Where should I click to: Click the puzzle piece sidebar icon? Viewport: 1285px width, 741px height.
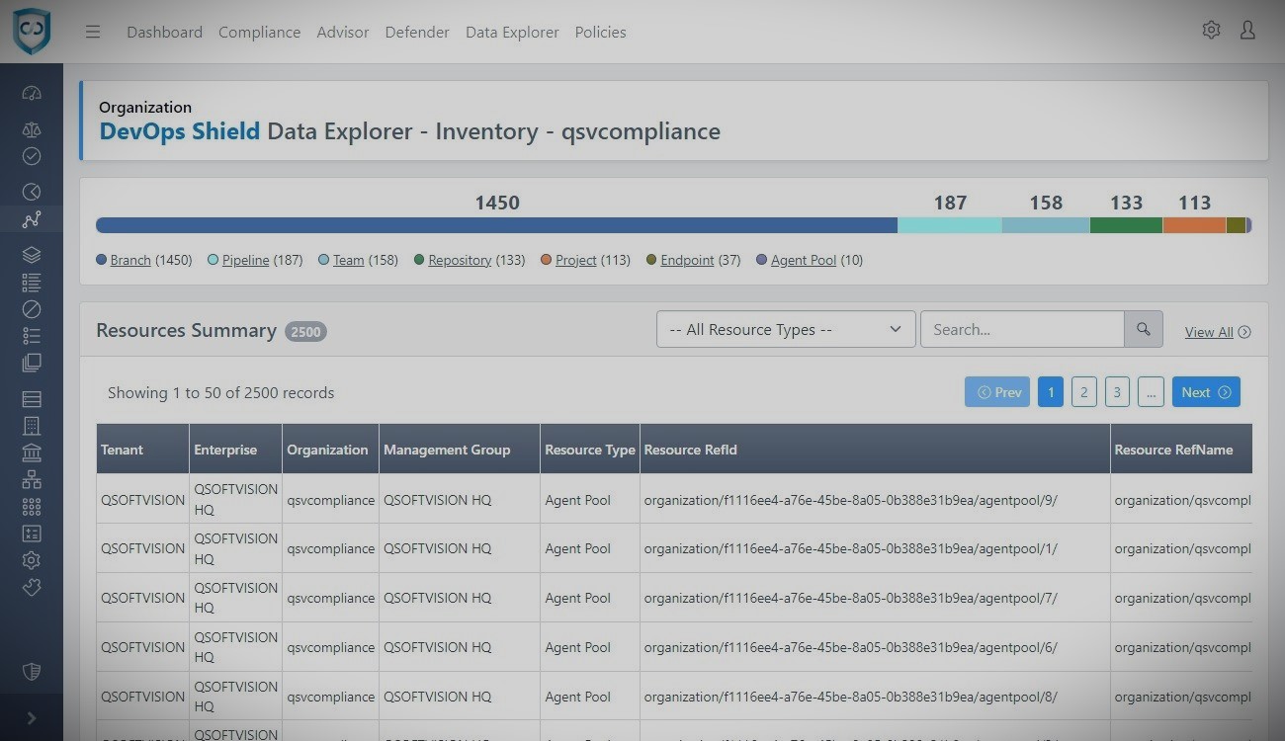32,587
